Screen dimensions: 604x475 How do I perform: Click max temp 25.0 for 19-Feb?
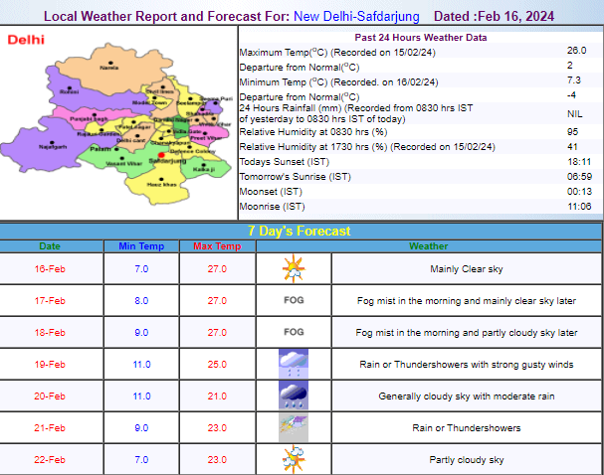click(x=217, y=365)
